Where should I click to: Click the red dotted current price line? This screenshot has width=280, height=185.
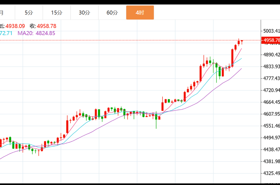132,40
